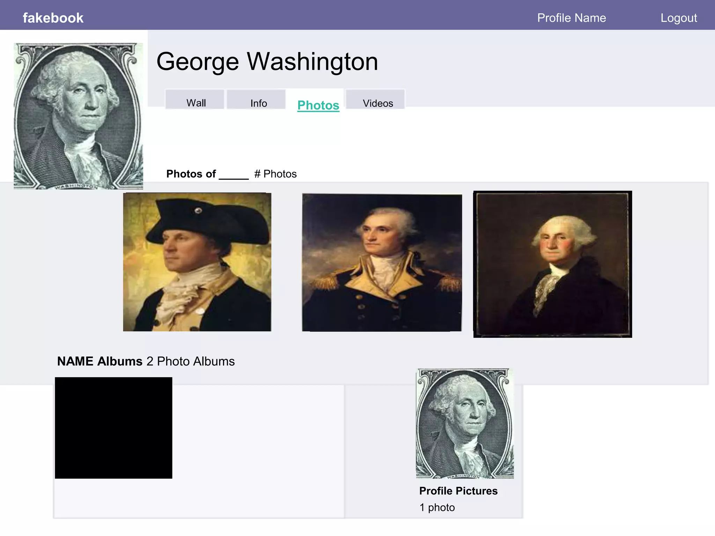Click the Profile Pictures album title
Image resolution: width=715 pixels, height=536 pixels.
(x=458, y=491)
